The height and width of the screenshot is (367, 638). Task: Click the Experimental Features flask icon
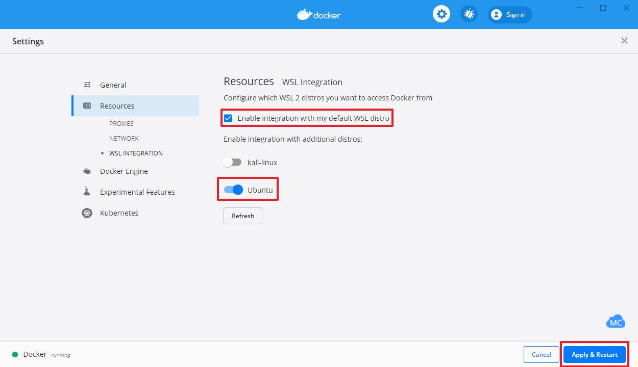point(87,192)
